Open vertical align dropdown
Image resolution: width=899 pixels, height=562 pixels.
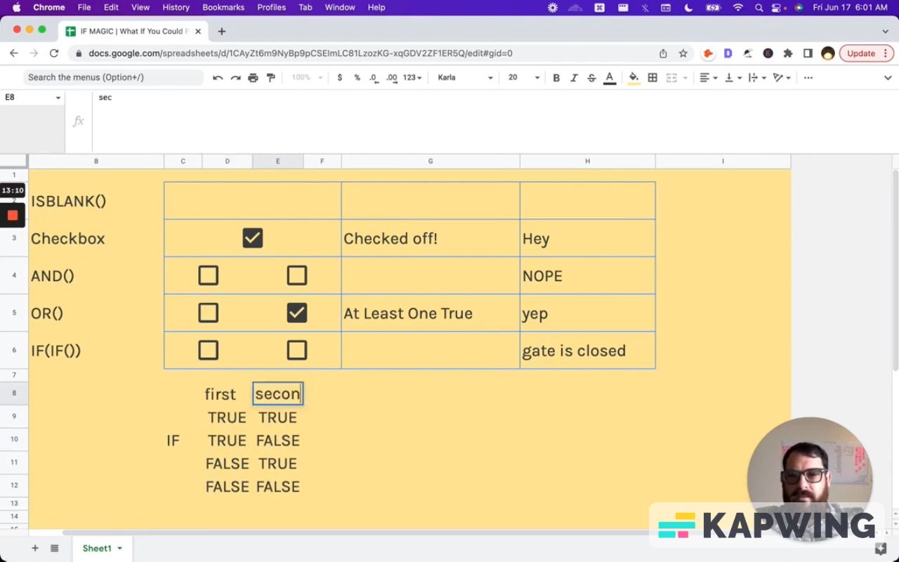tap(732, 77)
